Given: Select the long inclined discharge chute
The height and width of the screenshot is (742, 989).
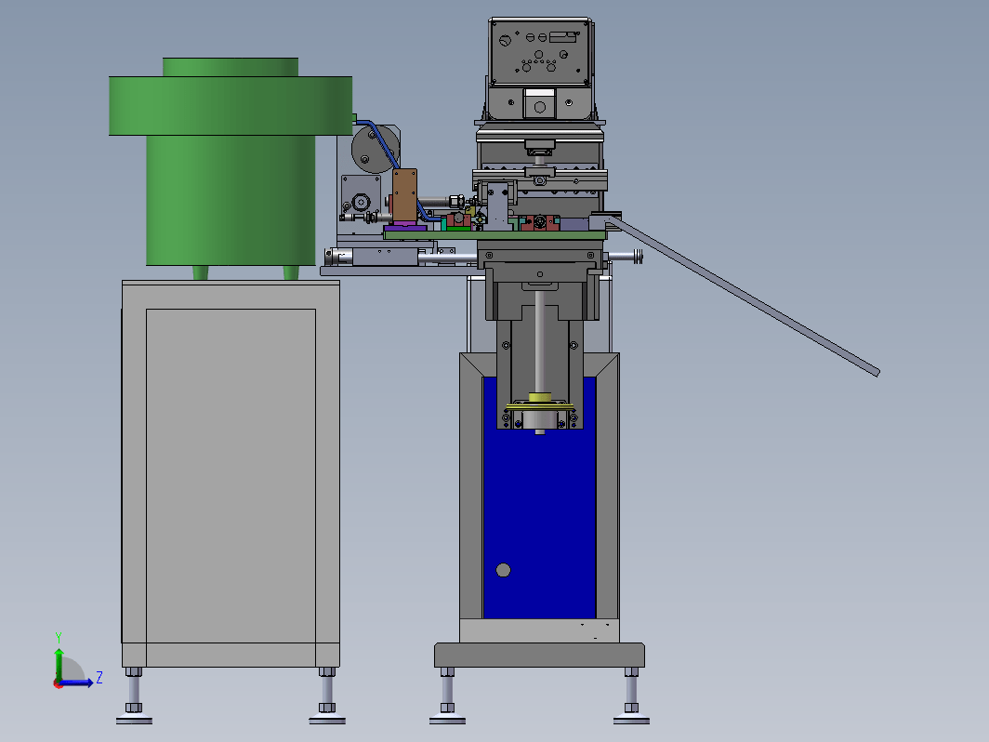Looking at the screenshot, I should [x=743, y=295].
